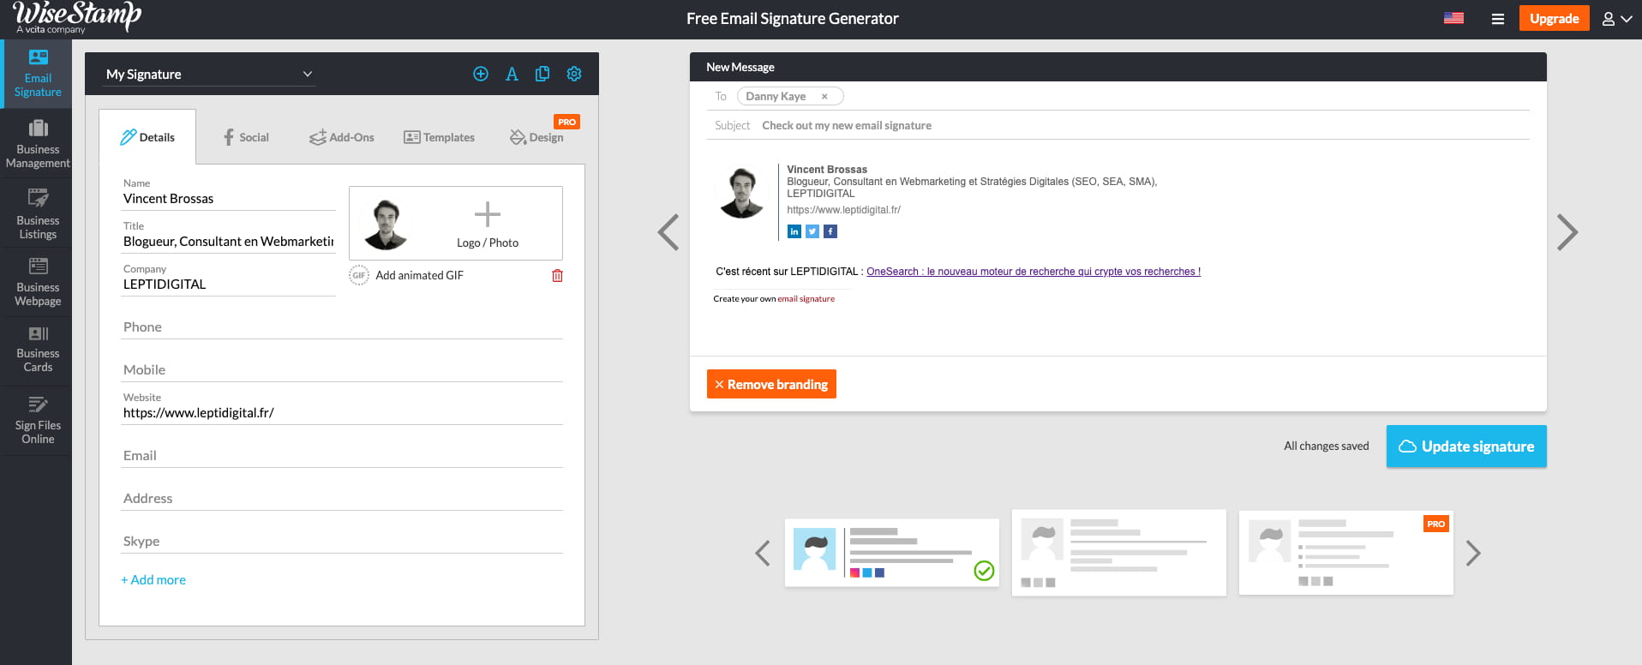The height and width of the screenshot is (665, 1642).
Task: Rename signature with the A icon
Action: (512, 74)
